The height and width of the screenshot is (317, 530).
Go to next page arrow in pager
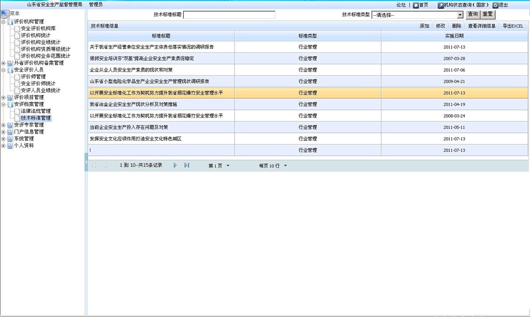(175, 166)
